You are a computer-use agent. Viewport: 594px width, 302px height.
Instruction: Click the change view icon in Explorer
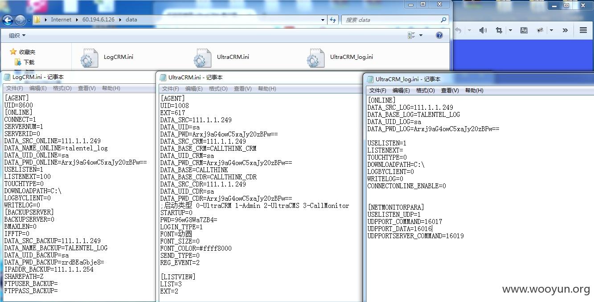411,35
